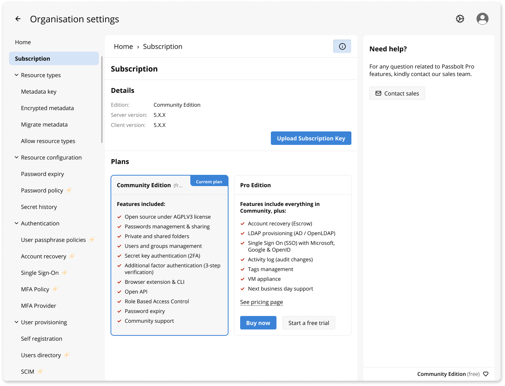The image size is (505, 386).
Task: Collapse the Resource configuration chevron
Action: click(x=16, y=157)
